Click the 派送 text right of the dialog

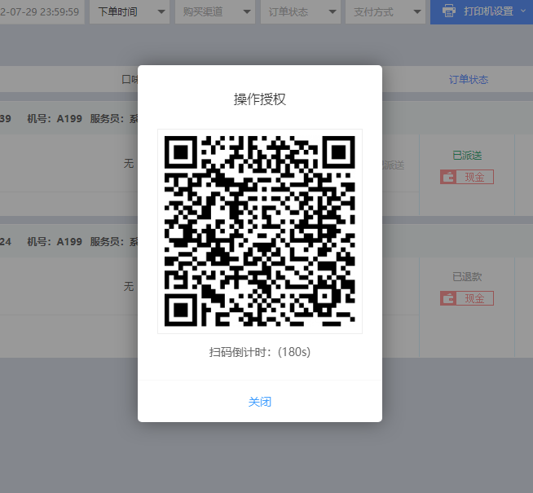click(x=393, y=165)
